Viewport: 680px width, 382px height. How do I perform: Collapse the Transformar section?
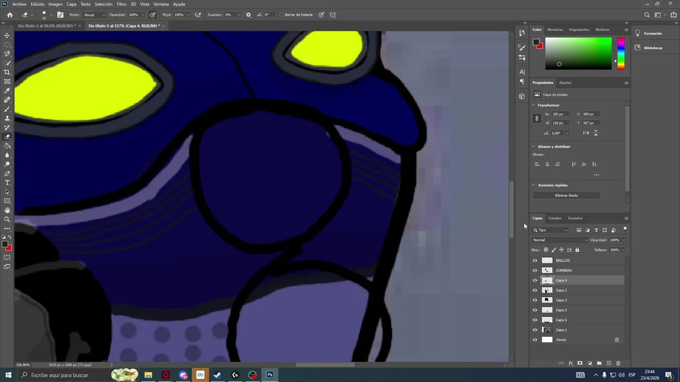[x=534, y=105]
